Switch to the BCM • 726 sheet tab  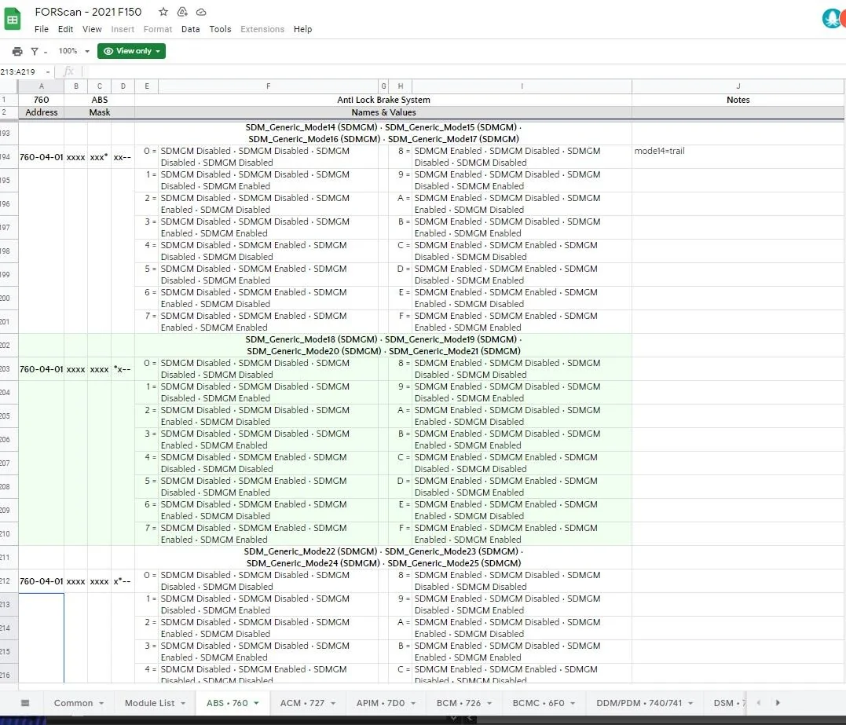[x=459, y=703]
